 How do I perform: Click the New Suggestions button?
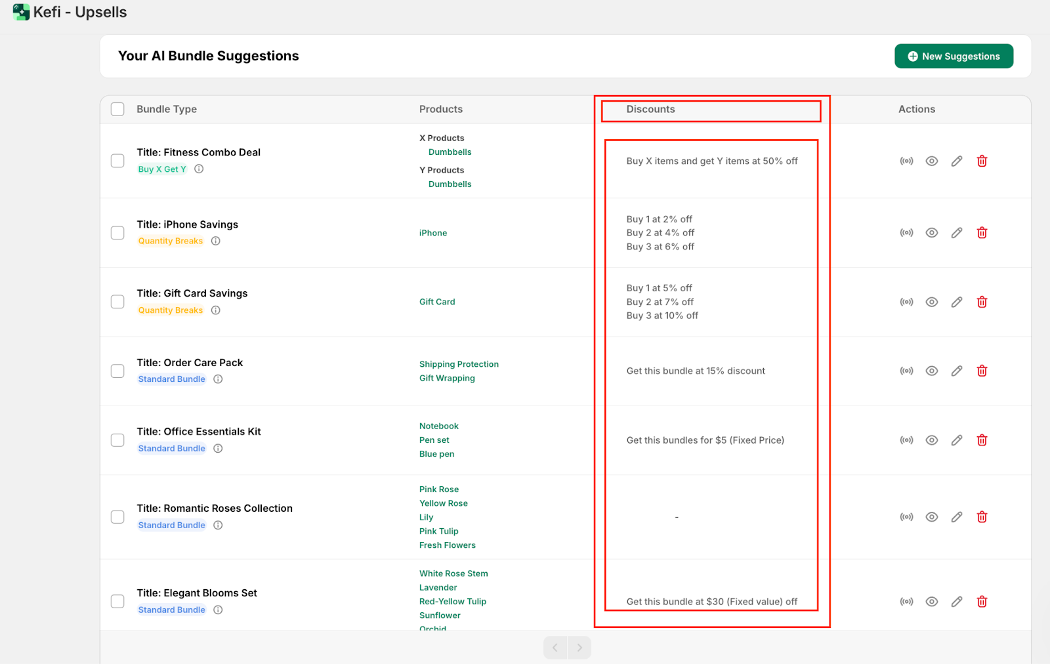pyautogui.click(x=954, y=56)
